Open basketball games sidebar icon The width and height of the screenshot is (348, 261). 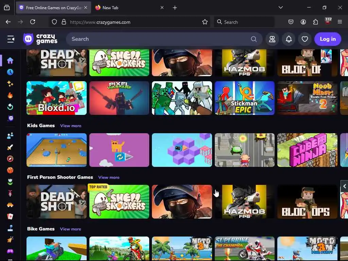tap(10, 170)
